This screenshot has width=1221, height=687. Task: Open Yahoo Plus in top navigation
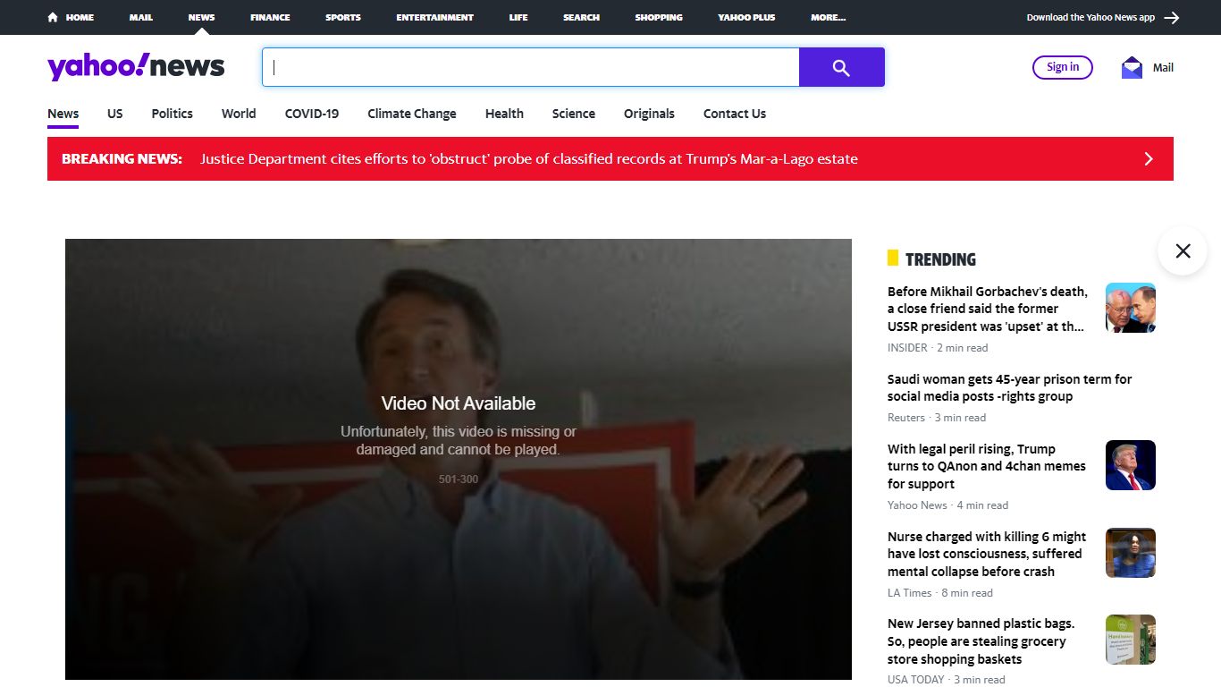pos(746,17)
